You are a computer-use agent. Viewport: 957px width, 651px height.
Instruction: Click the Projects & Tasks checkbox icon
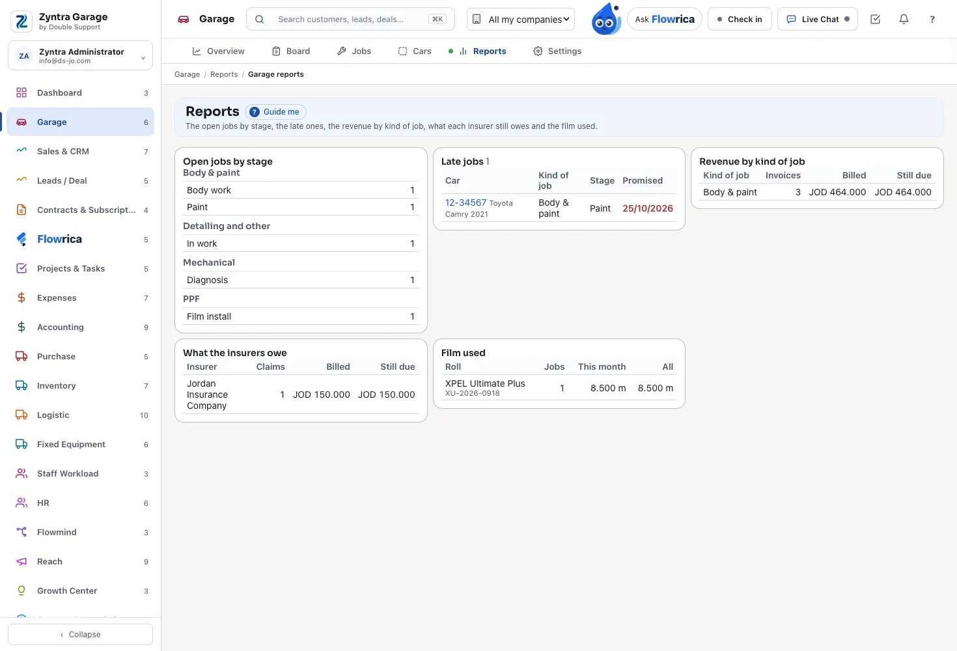(21, 268)
